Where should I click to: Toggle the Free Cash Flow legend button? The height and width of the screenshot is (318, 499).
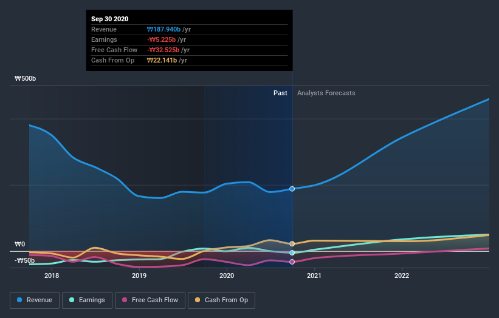point(150,300)
